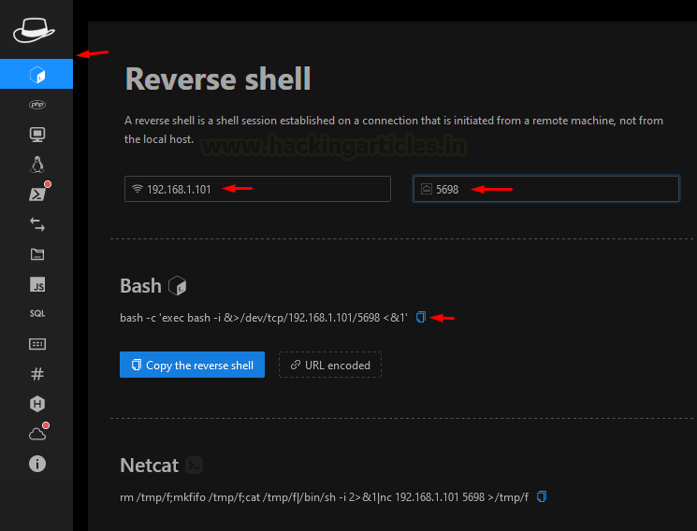Viewport: 697px width, 531px height.
Task: Focus the IP address field 192.168.1.101
Action: click(257, 189)
